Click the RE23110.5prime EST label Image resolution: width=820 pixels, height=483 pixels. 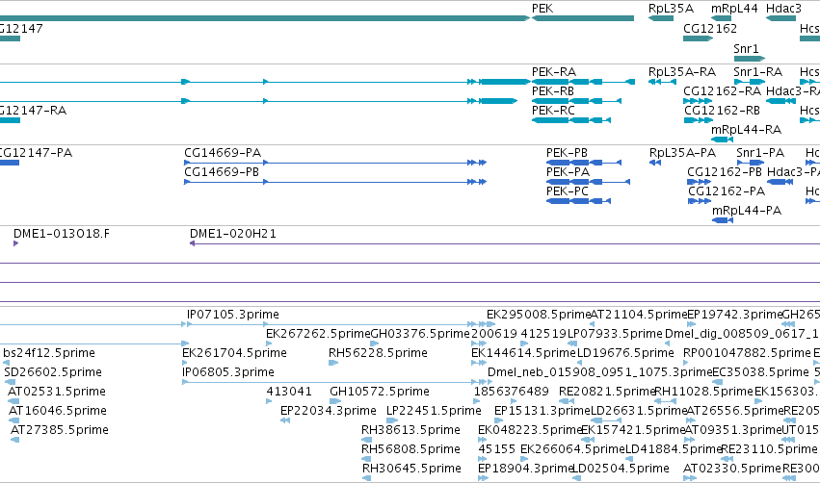click(769, 449)
